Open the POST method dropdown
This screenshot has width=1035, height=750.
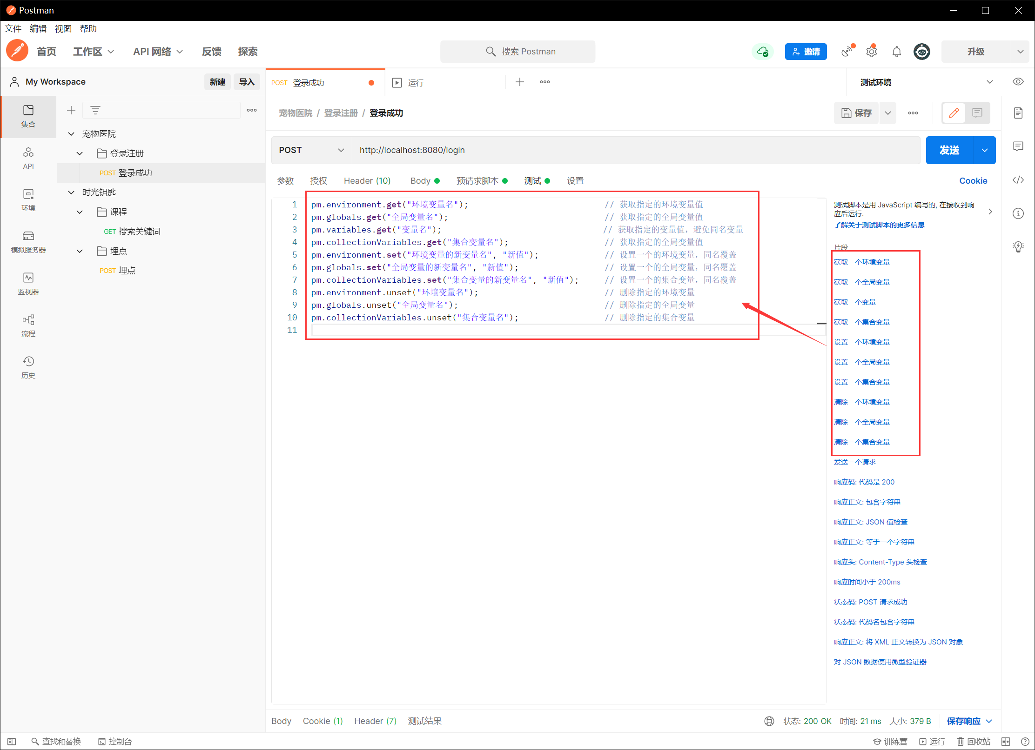[311, 150]
